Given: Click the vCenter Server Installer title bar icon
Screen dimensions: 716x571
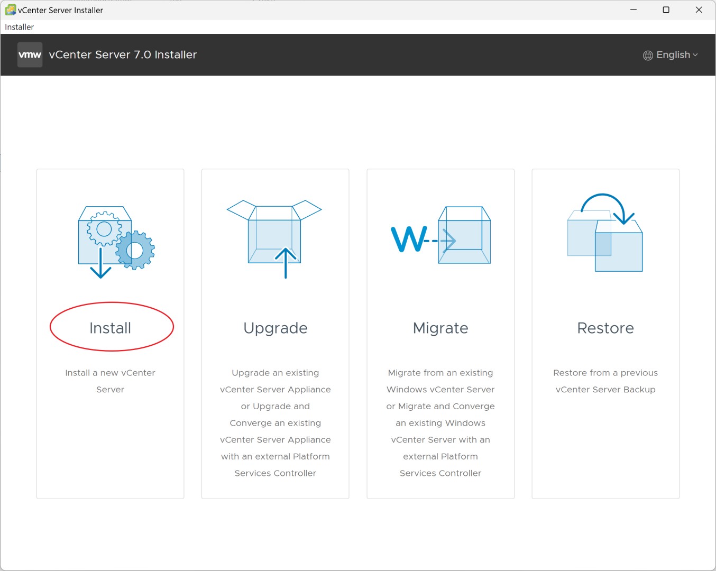Looking at the screenshot, I should tap(10, 10).
